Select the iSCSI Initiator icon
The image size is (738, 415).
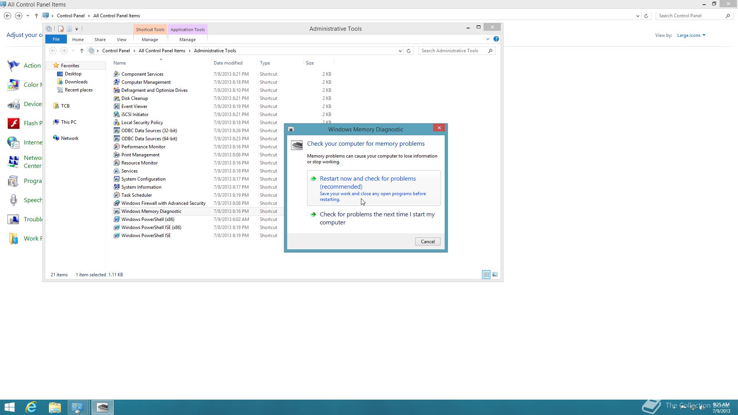tap(116, 115)
